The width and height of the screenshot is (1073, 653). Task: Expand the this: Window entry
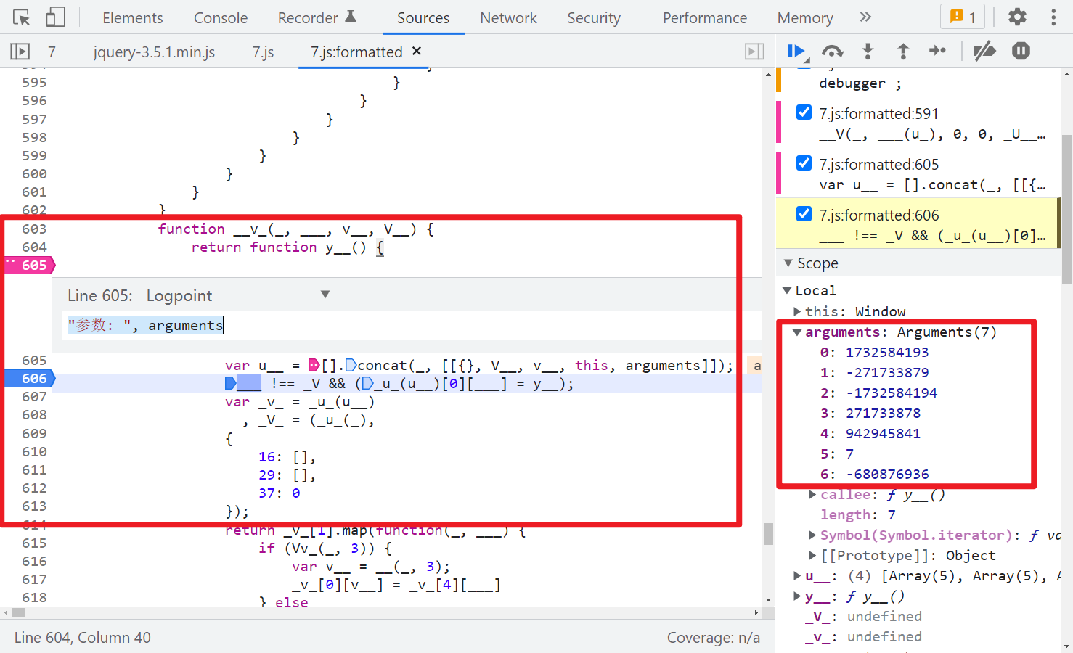tap(797, 311)
